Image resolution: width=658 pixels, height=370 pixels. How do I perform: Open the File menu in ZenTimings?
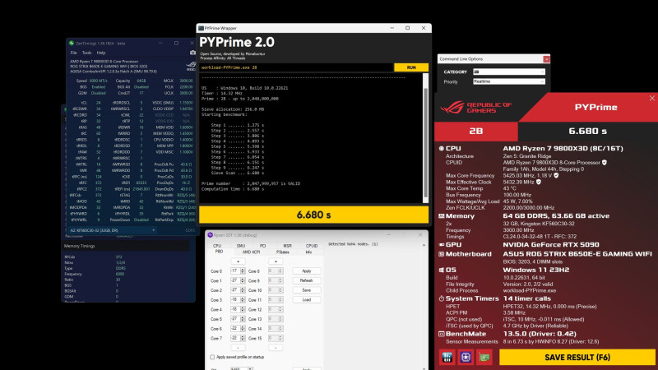click(73, 53)
